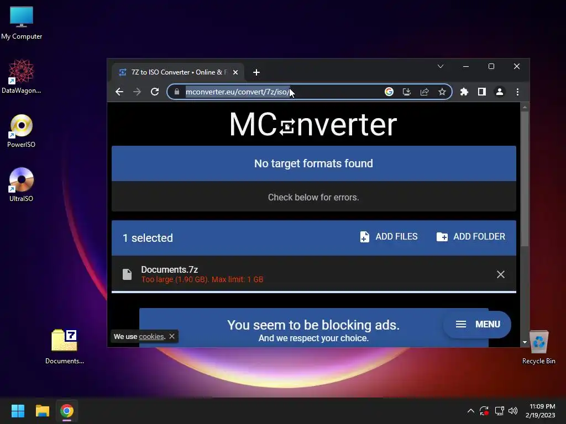Click 'You seem to be blocking ads.' heading
566x424 pixels.
[313, 325]
